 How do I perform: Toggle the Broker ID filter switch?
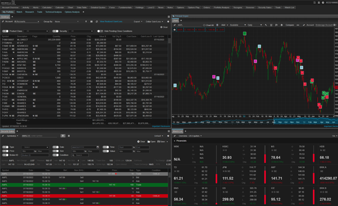point(5,155)
